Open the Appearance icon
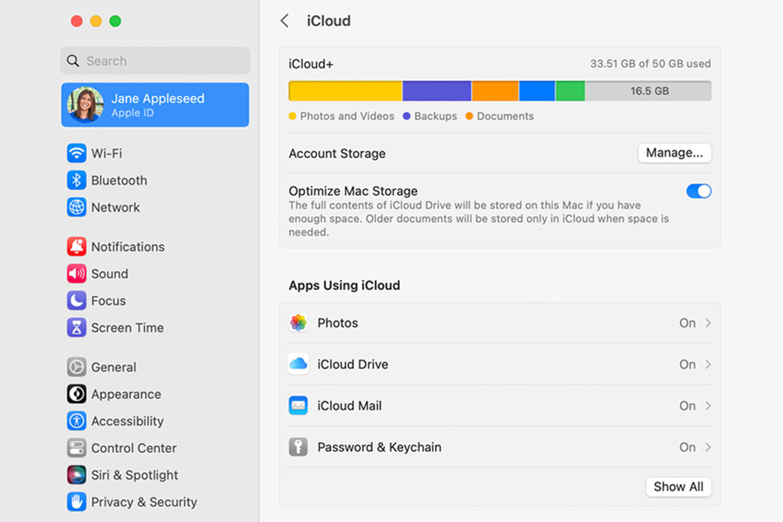The width and height of the screenshot is (783, 522). click(76, 394)
